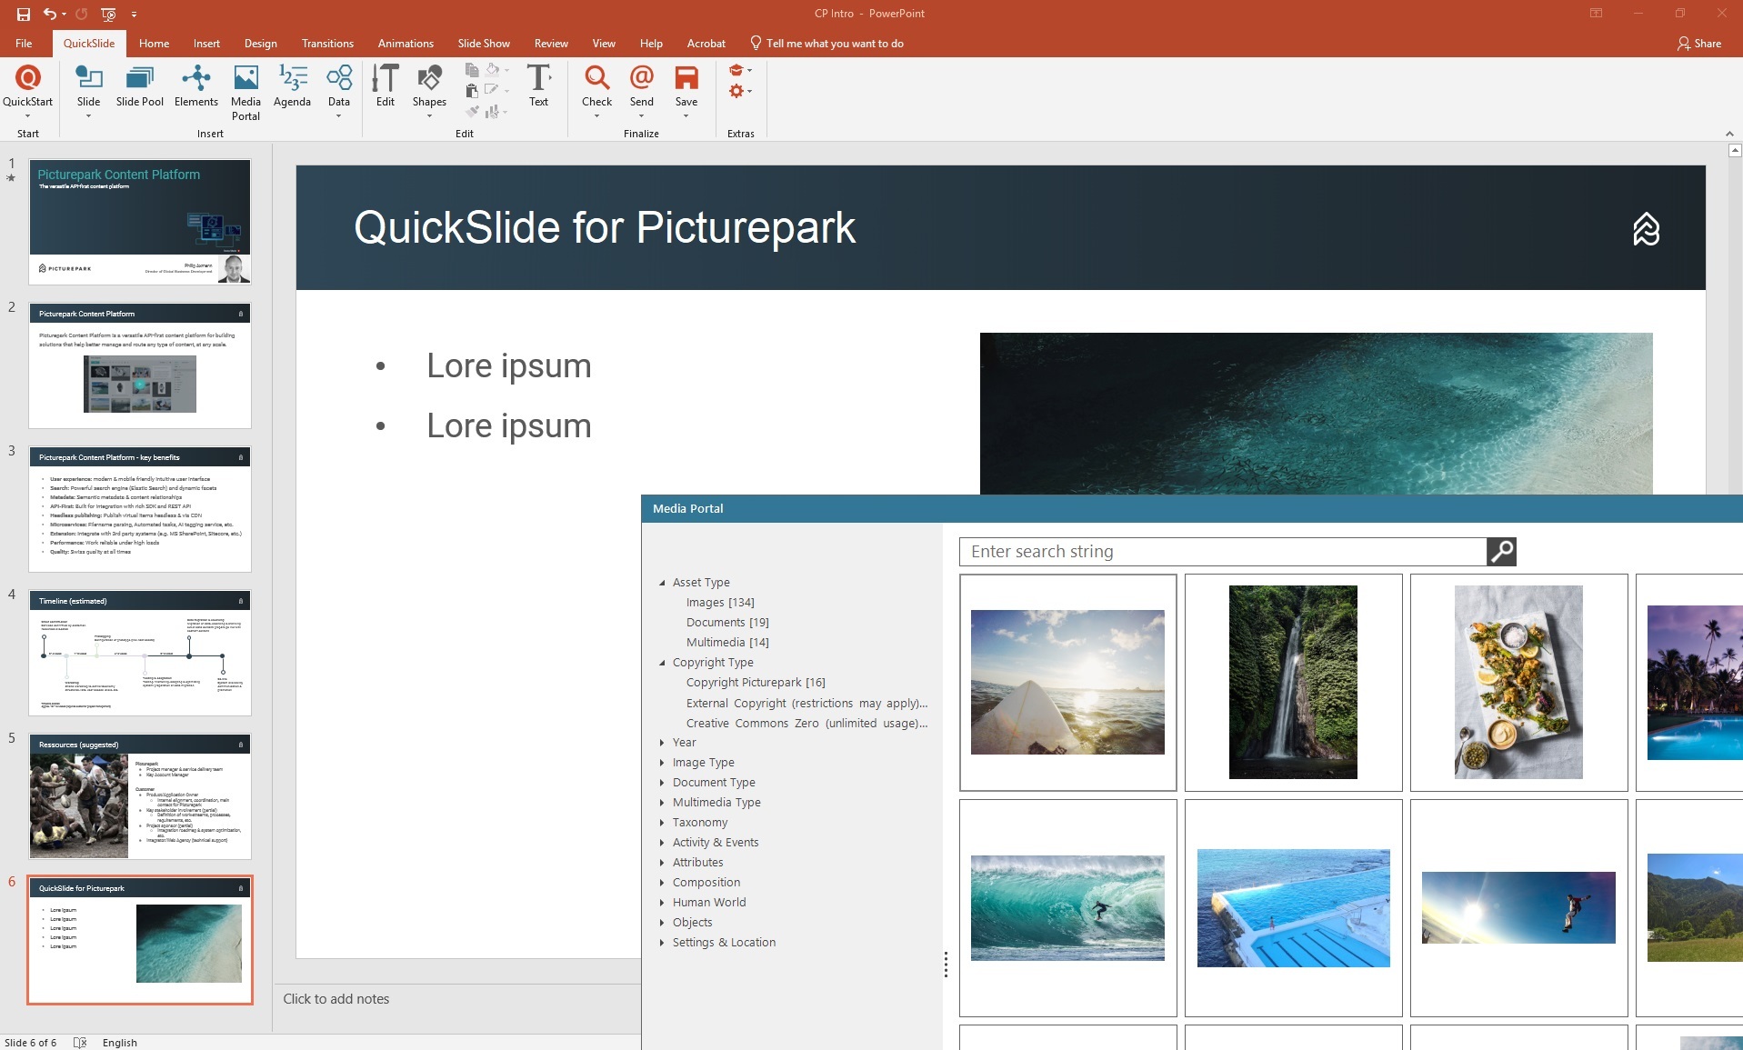Select the waterfall image thumbnail
This screenshot has height=1050, width=1743.
tap(1293, 682)
